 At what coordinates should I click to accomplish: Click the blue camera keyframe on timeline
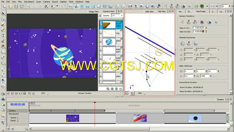[x=75, y=111]
